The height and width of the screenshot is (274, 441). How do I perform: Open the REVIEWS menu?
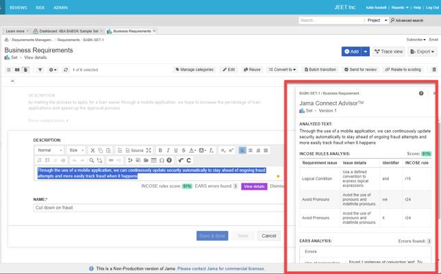pos(18,7)
